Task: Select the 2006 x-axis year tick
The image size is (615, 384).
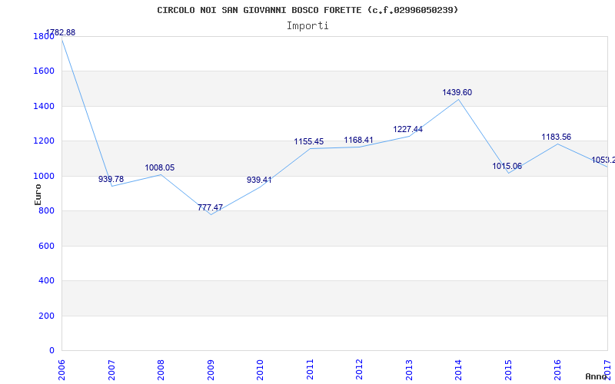Action: click(62, 369)
